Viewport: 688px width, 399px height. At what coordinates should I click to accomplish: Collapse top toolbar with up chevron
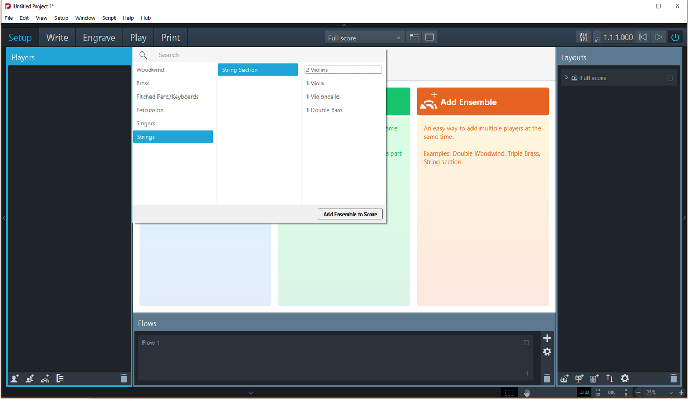(x=344, y=25)
